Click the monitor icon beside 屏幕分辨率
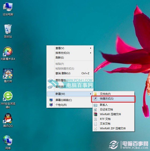Viewport: 150px width, 151px height. coord(51,100)
